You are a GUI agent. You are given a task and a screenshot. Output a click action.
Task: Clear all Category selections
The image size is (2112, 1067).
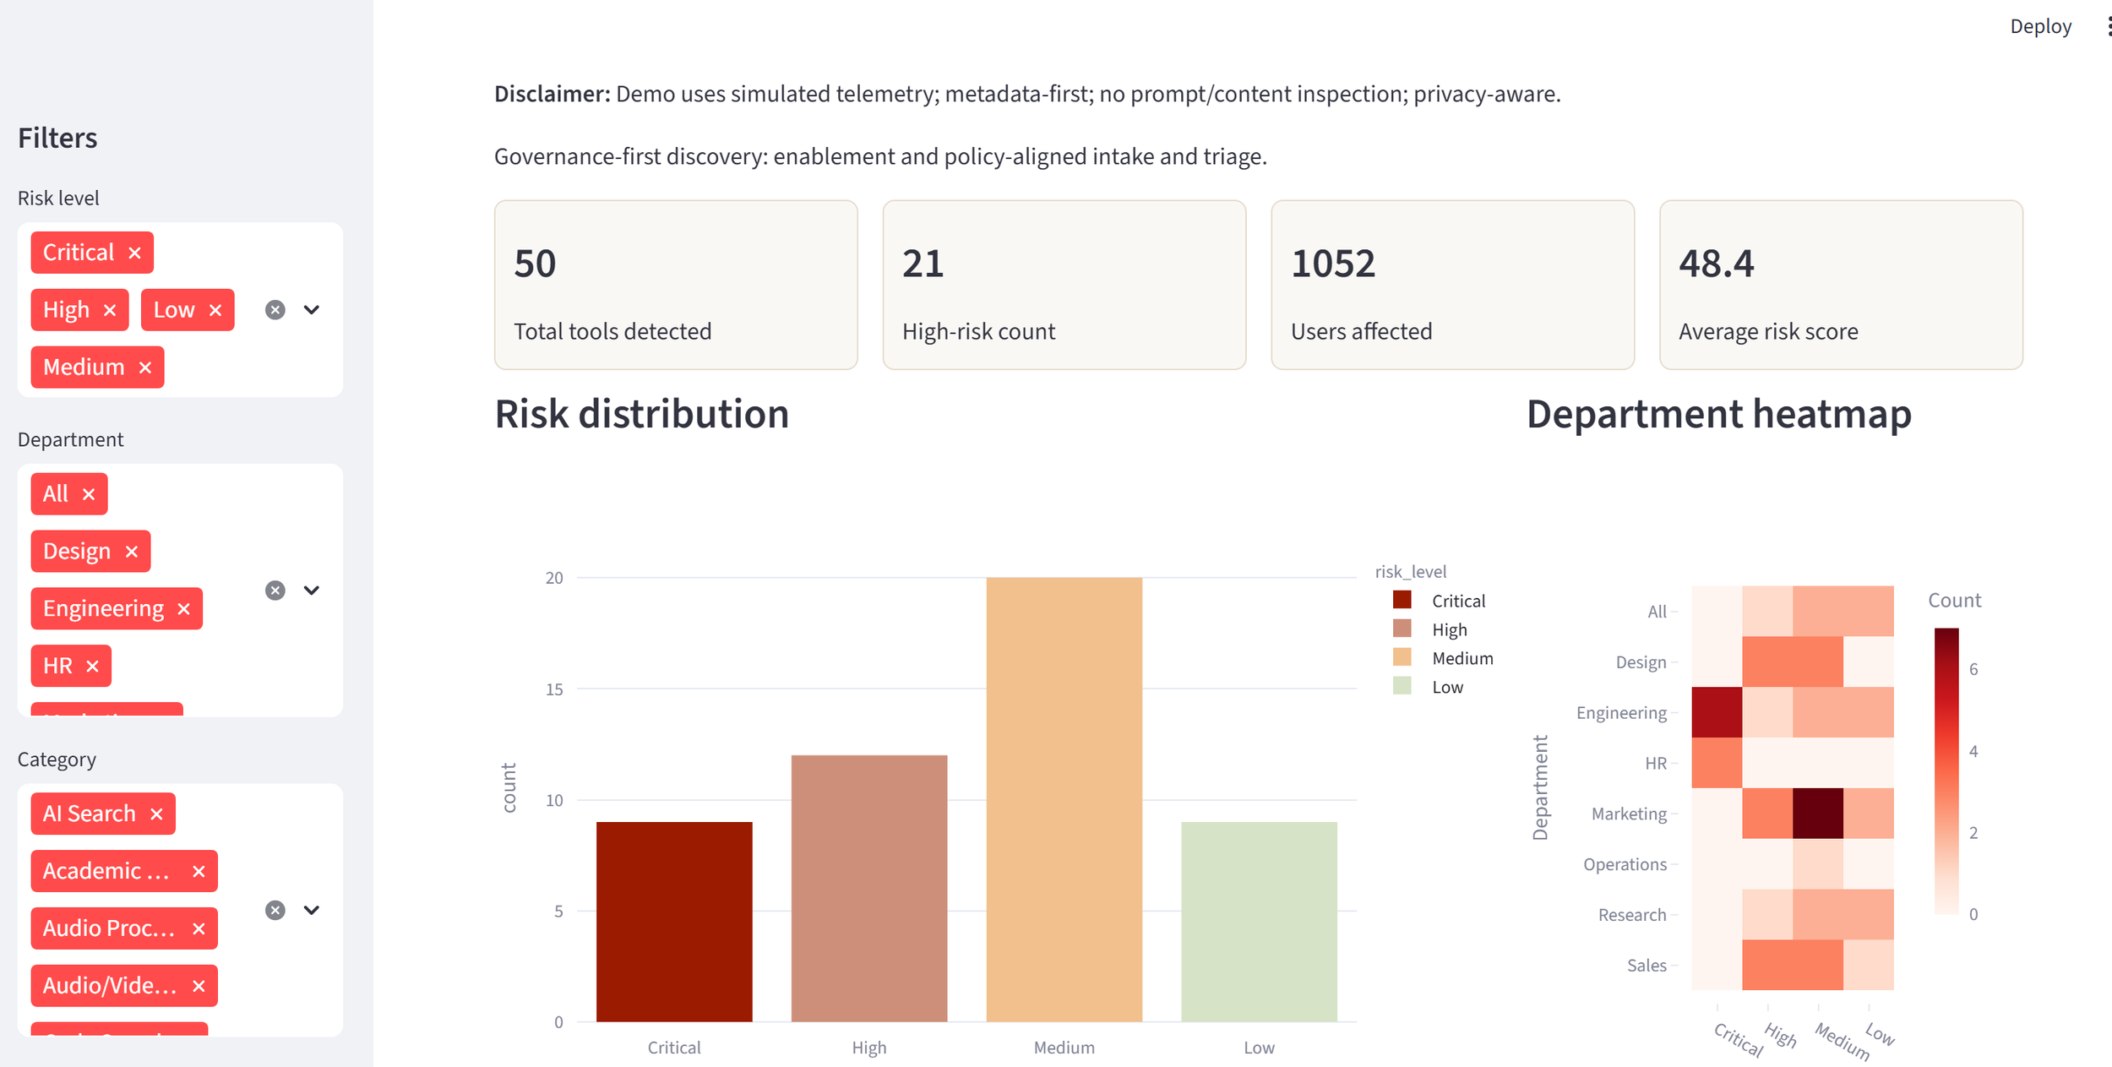pyautogui.click(x=275, y=911)
